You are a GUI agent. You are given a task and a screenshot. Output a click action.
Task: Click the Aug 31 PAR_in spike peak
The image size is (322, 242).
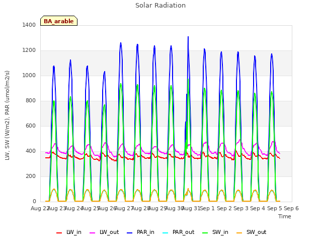point(188,37)
